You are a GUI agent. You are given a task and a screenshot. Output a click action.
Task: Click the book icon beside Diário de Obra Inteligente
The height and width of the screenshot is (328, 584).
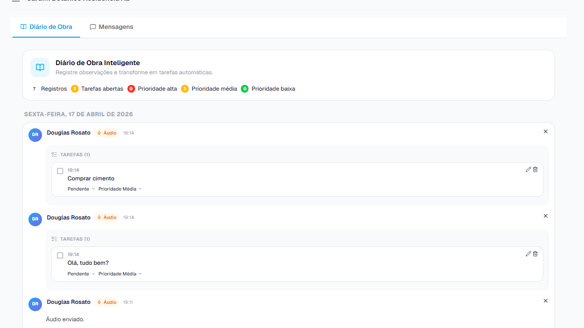tap(40, 68)
